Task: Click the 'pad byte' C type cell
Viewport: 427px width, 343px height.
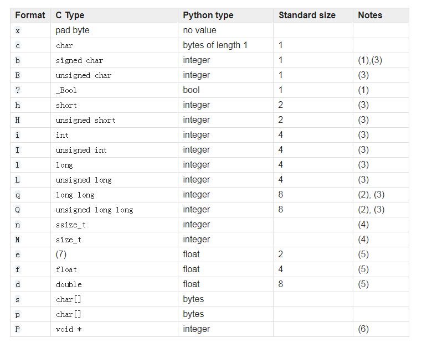Action: (x=73, y=30)
